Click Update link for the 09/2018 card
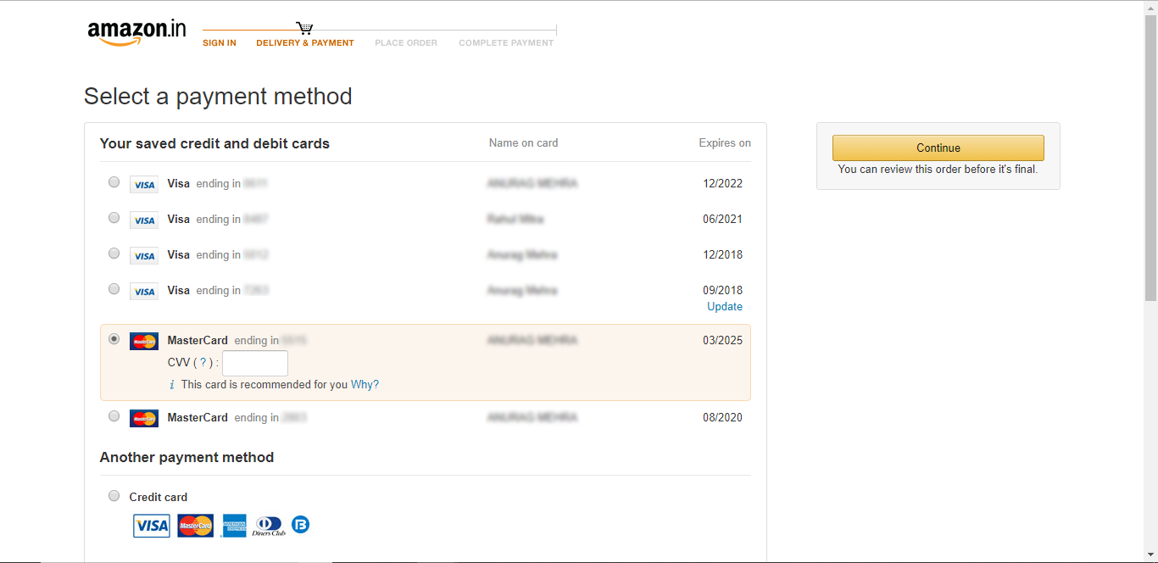Viewport: 1158px width, 563px height. pos(725,307)
